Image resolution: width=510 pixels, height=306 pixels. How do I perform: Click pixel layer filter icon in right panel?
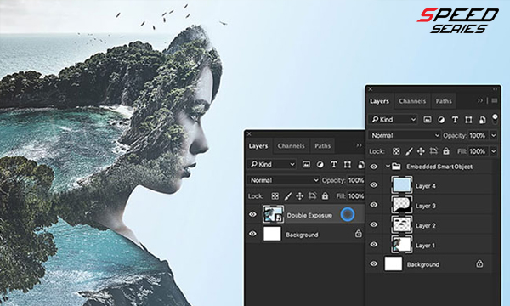[427, 120]
